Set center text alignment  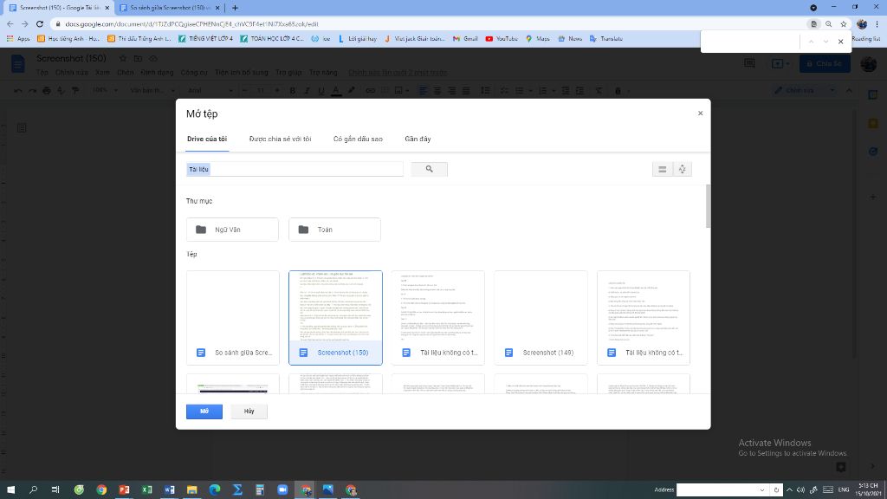[x=437, y=90]
